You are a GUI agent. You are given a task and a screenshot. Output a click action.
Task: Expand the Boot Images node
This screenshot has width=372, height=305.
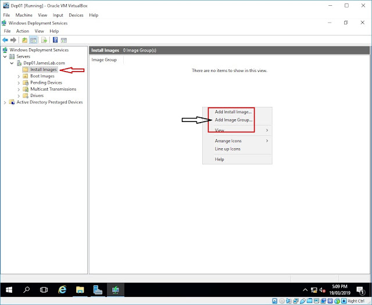tap(19, 76)
